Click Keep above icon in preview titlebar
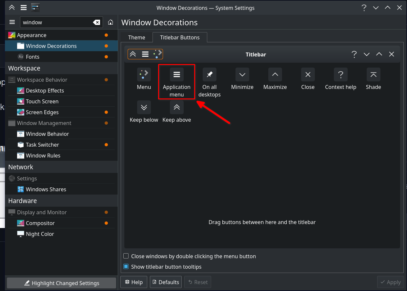The width and height of the screenshot is (407, 291). (133, 54)
